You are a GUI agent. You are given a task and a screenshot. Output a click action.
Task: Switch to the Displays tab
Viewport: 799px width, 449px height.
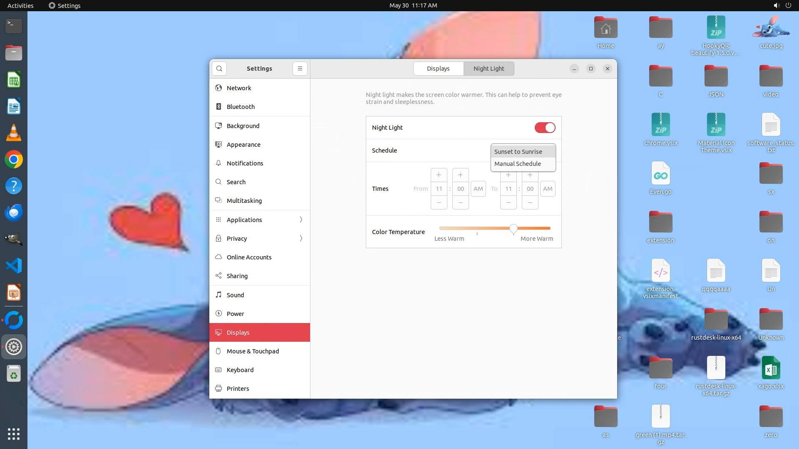tap(438, 69)
